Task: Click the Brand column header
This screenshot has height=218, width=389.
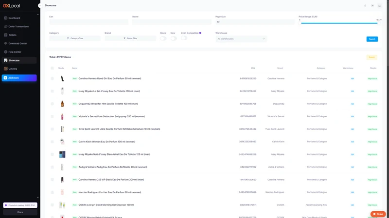Action: click(280, 68)
